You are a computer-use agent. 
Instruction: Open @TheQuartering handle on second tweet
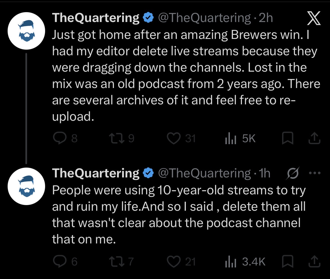click(204, 173)
